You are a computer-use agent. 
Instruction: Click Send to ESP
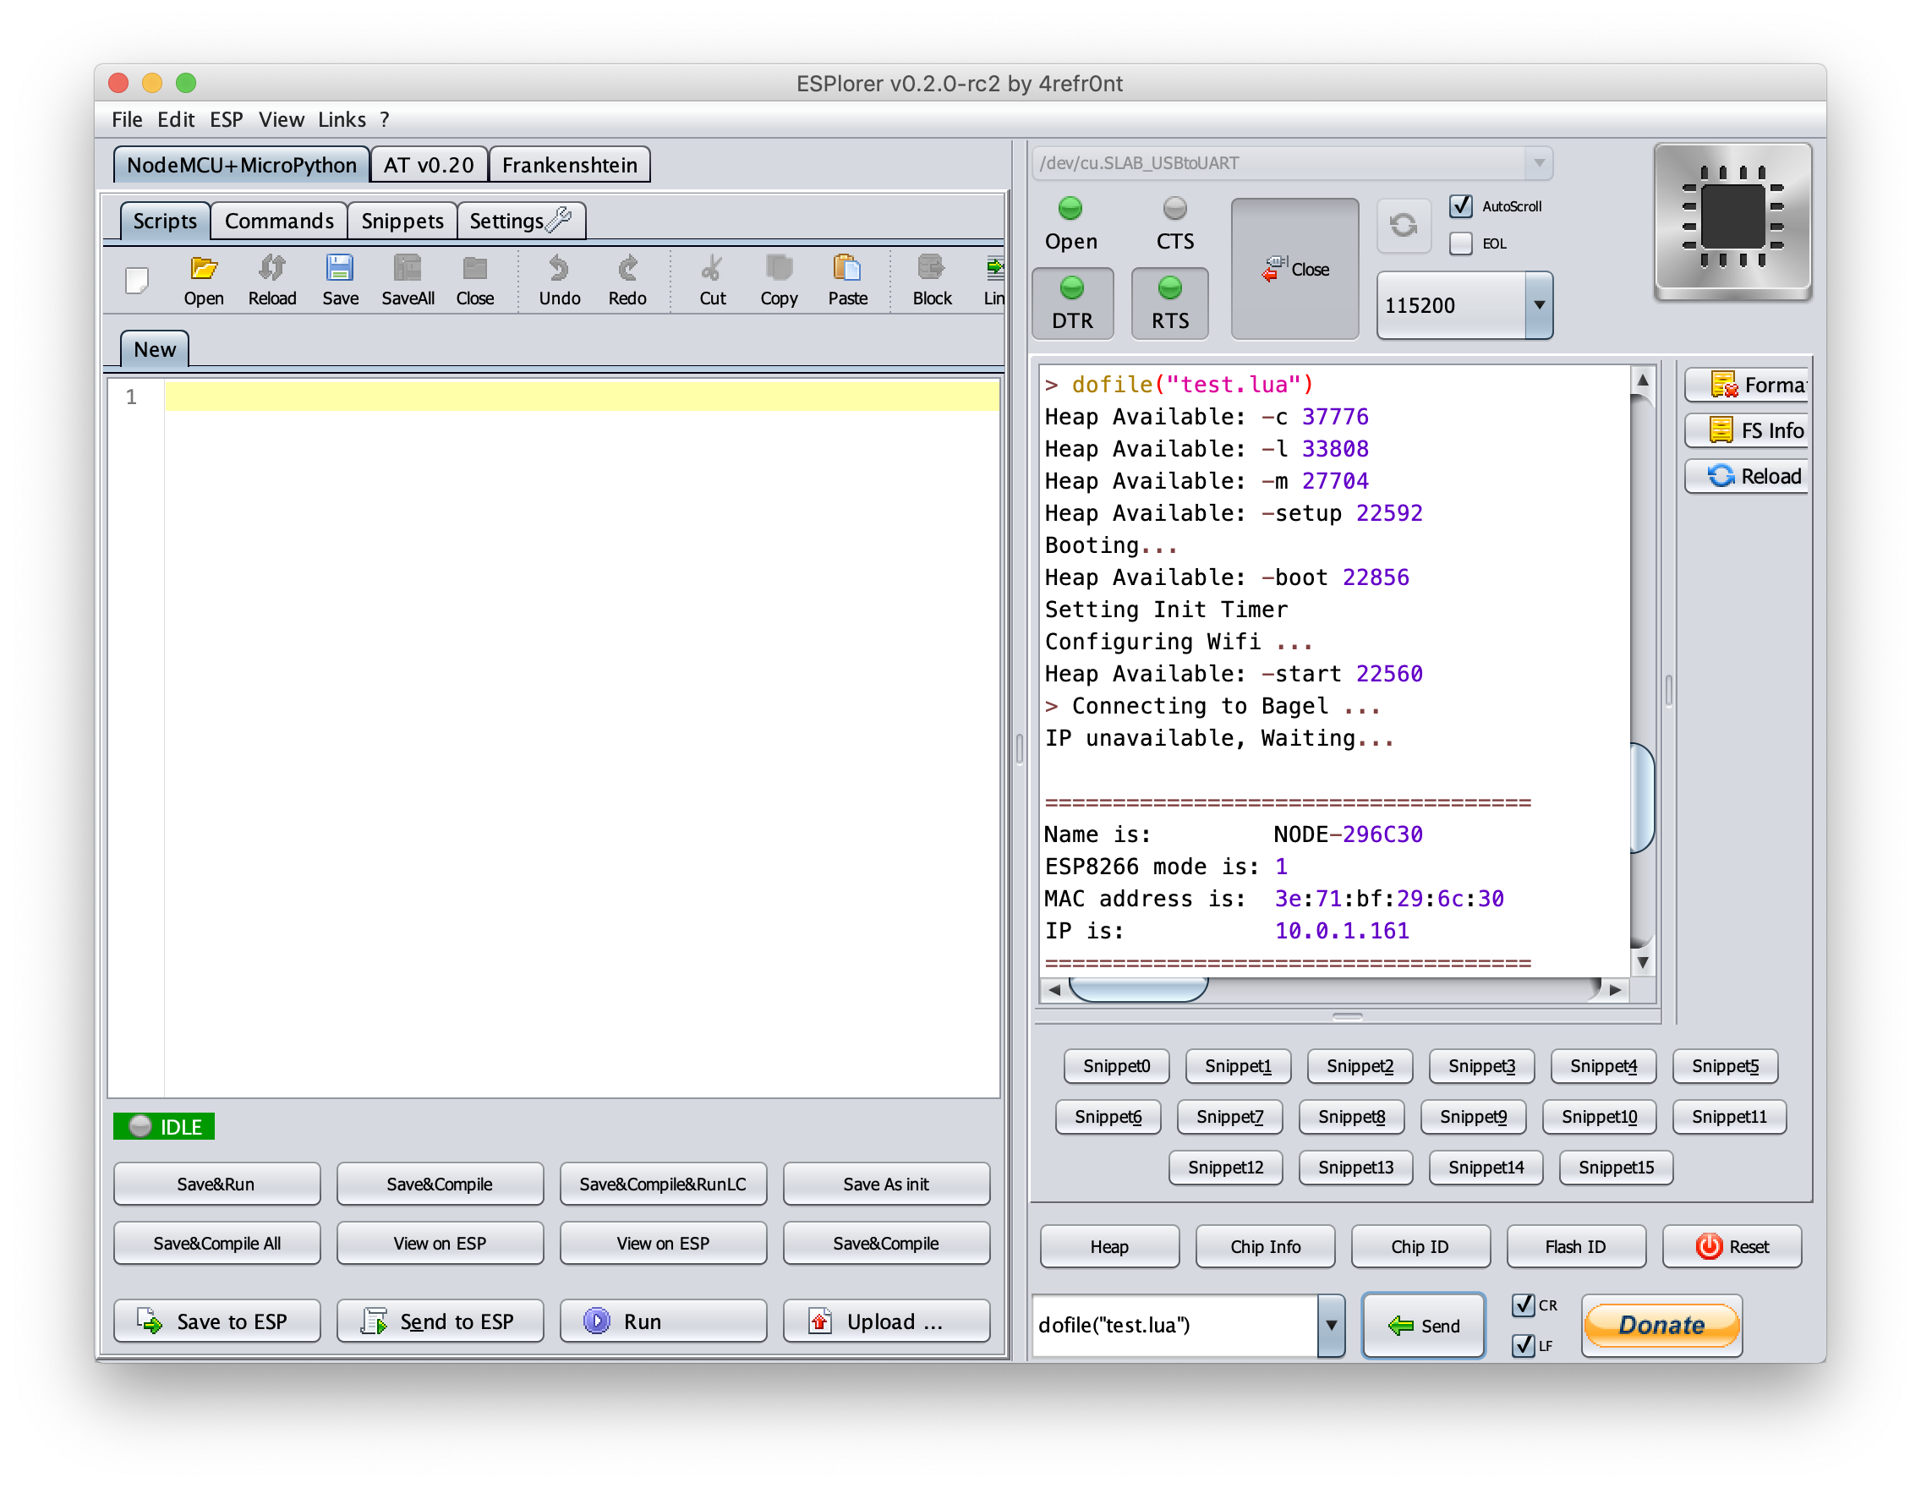point(441,1321)
